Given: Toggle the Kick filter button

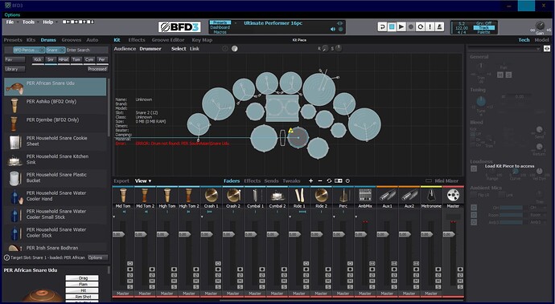Looking at the screenshot, I should 39,59.
